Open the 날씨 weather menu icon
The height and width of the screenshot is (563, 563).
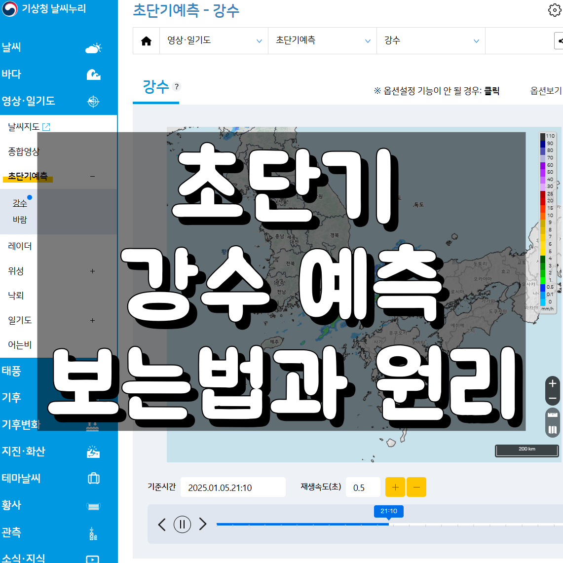click(x=93, y=48)
